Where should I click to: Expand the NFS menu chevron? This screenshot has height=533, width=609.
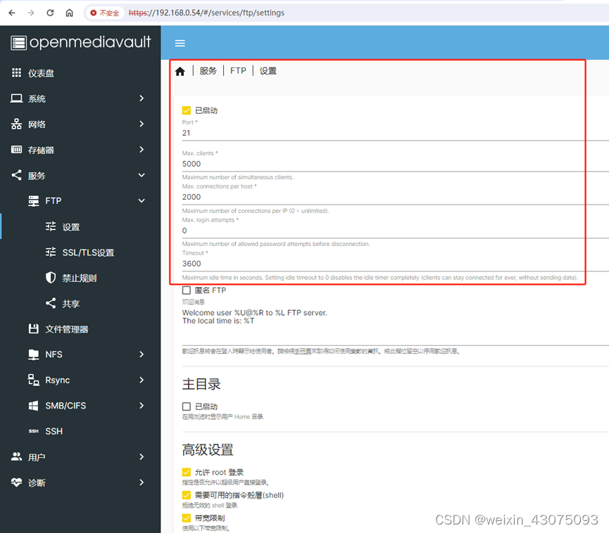point(142,354)
